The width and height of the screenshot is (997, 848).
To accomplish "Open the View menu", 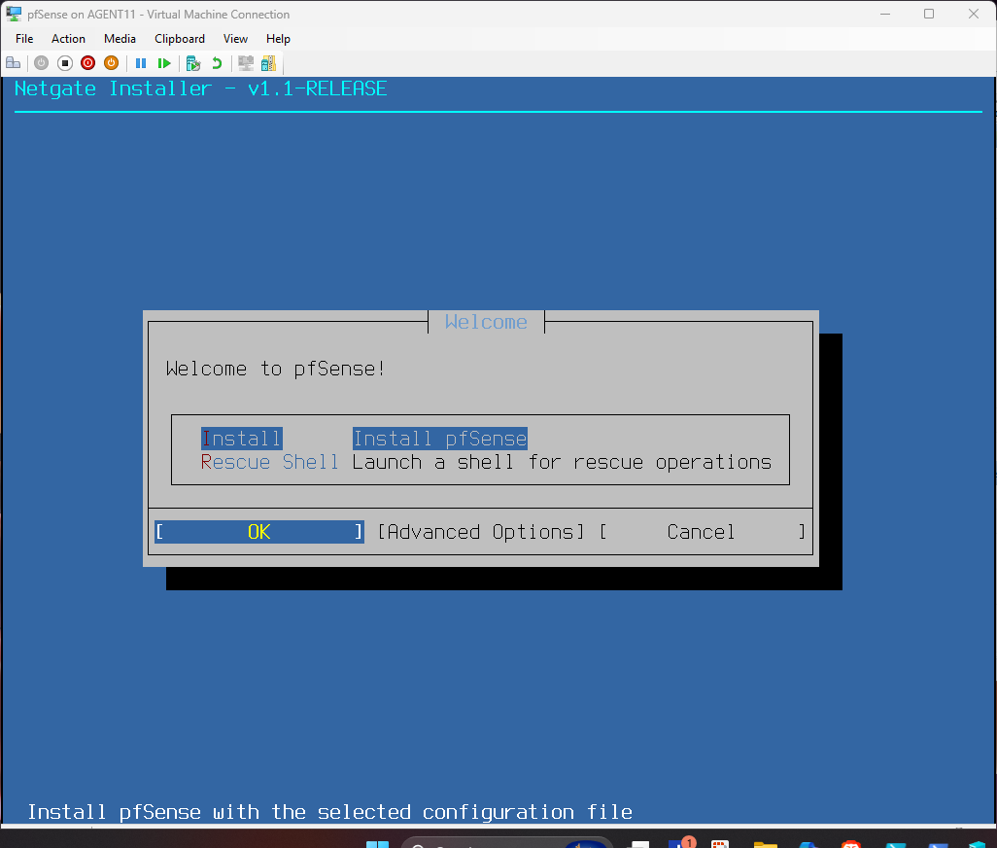I will [x=235, y=39].
